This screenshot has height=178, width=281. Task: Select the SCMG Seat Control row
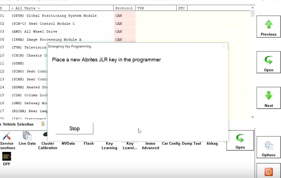coord(24,71)
